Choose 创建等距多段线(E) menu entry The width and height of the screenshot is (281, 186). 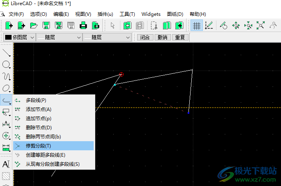tap(53, 155)
